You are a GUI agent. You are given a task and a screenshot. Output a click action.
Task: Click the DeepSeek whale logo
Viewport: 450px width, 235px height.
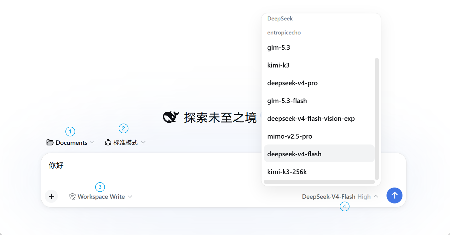[x=171, y=117]
